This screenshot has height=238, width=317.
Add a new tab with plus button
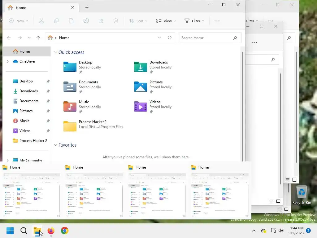[87, 8]
